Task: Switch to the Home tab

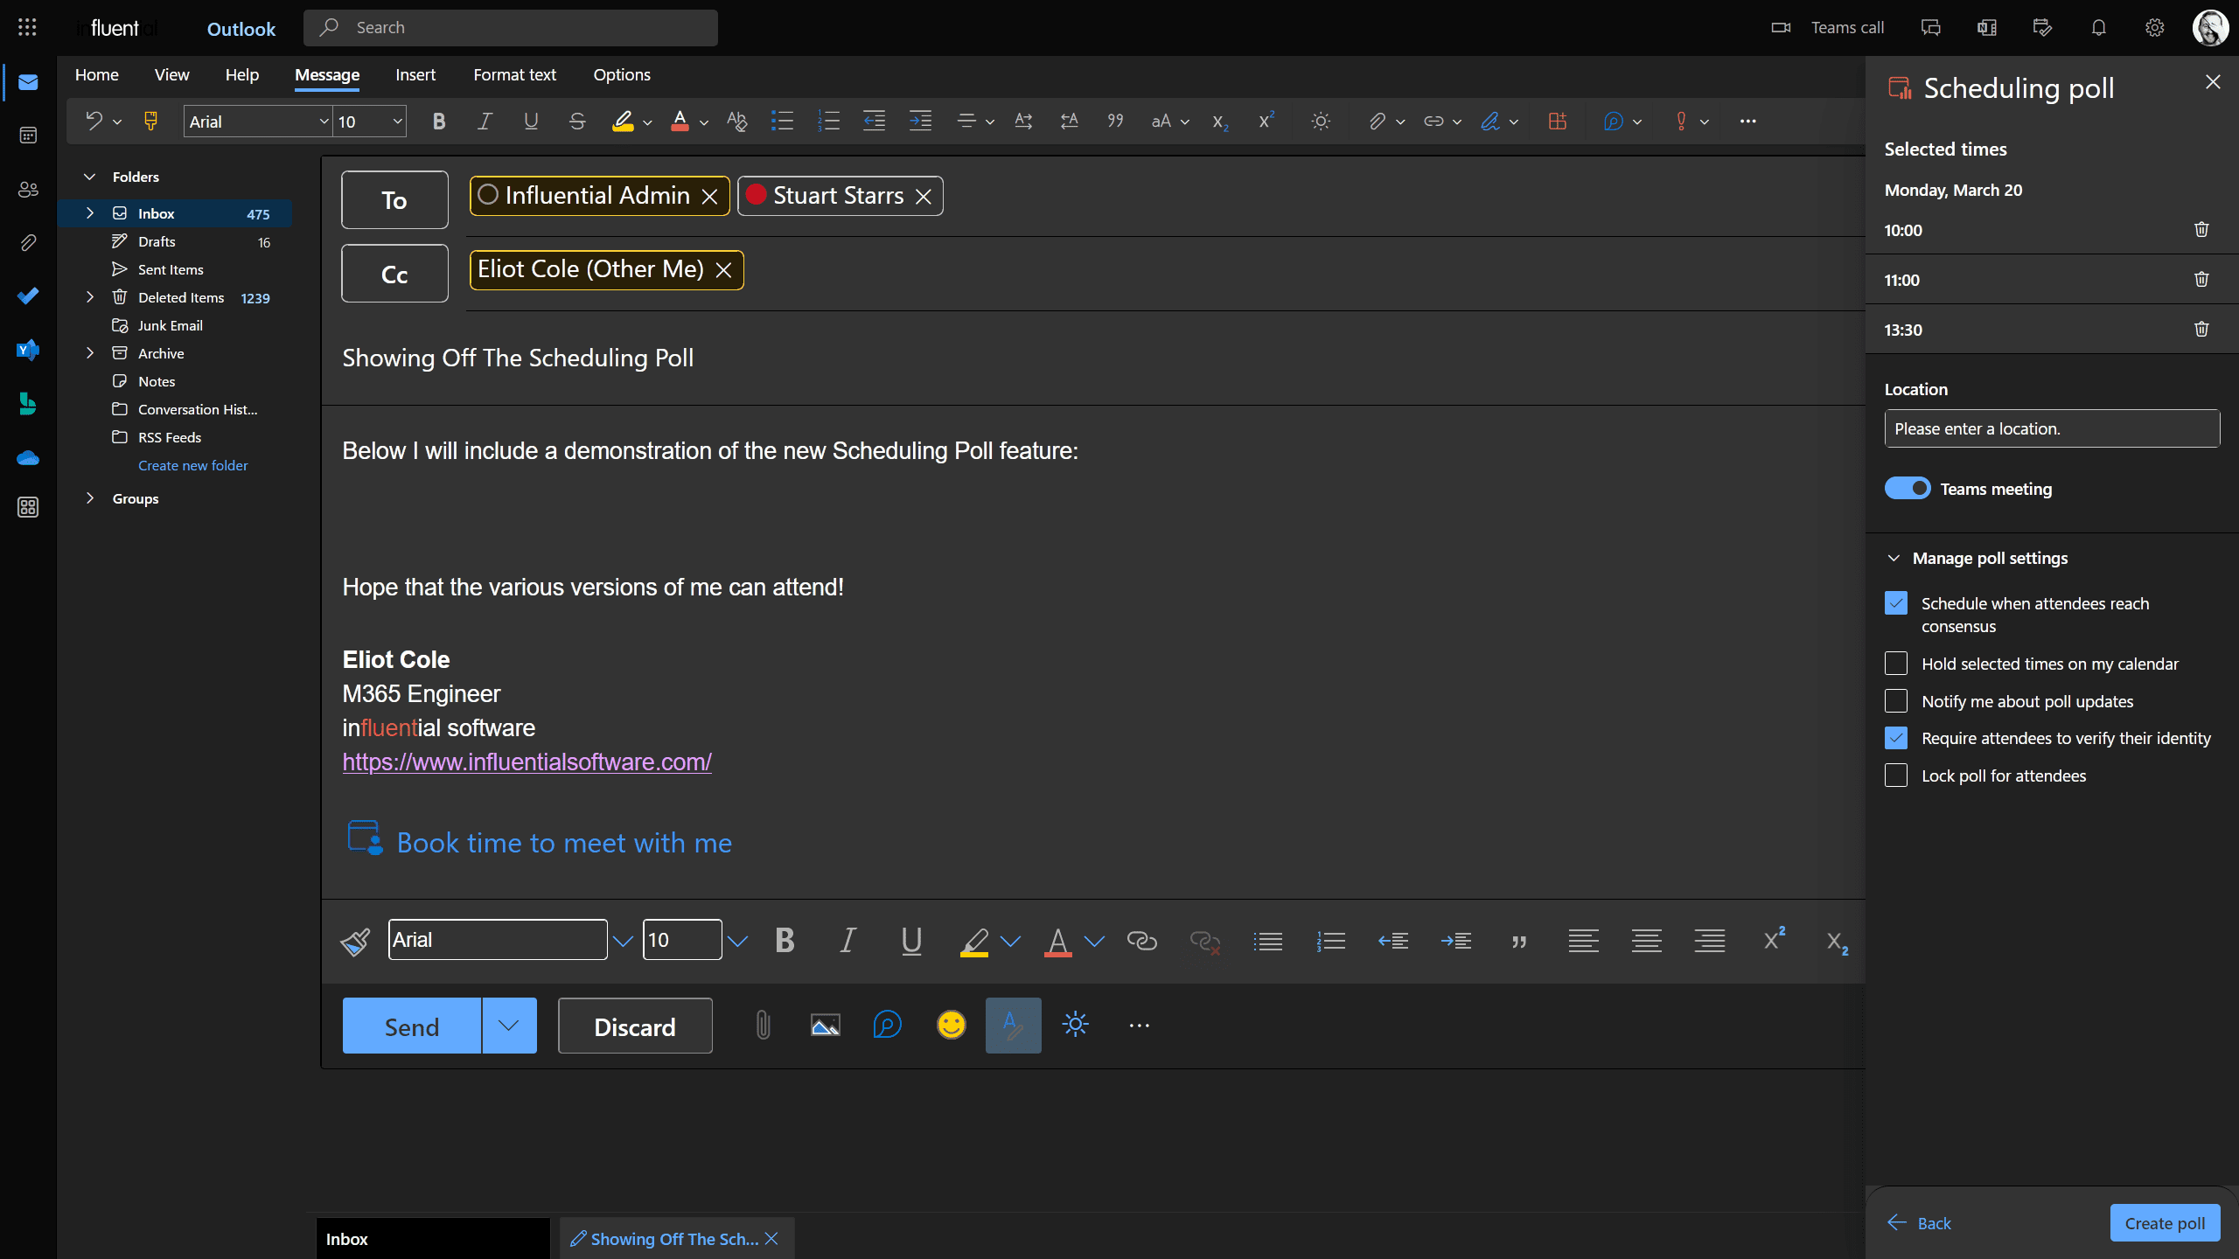Action: 96,74
